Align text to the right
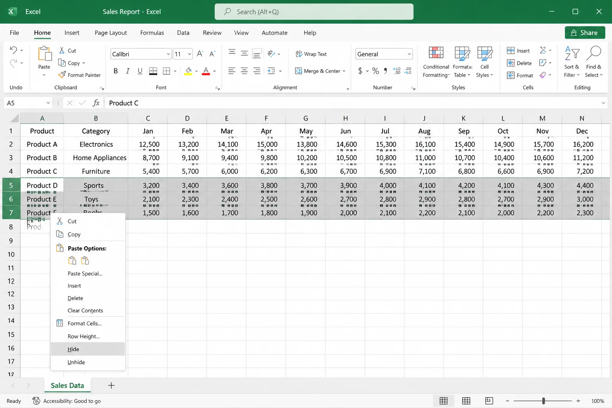The height and width of the screenshot is (408, 612). pyautogui.click(x=257, y=71)
